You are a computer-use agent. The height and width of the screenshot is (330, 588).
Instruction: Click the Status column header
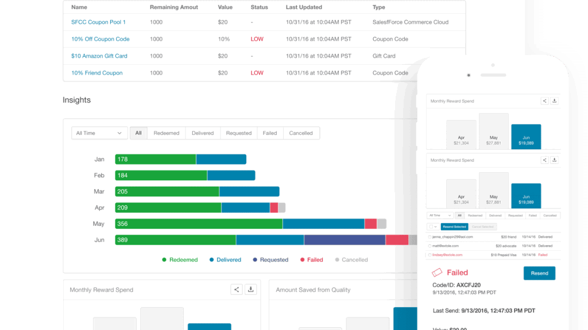coord(259,7)
